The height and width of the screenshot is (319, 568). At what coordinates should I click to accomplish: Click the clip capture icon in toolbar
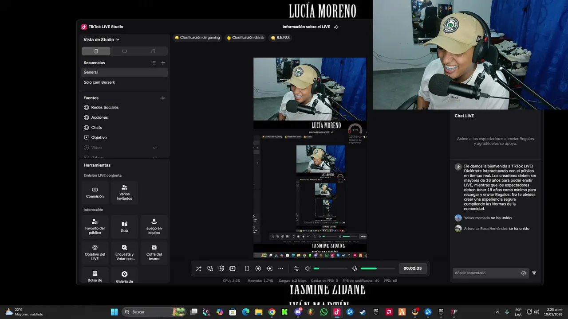point(232,268)
